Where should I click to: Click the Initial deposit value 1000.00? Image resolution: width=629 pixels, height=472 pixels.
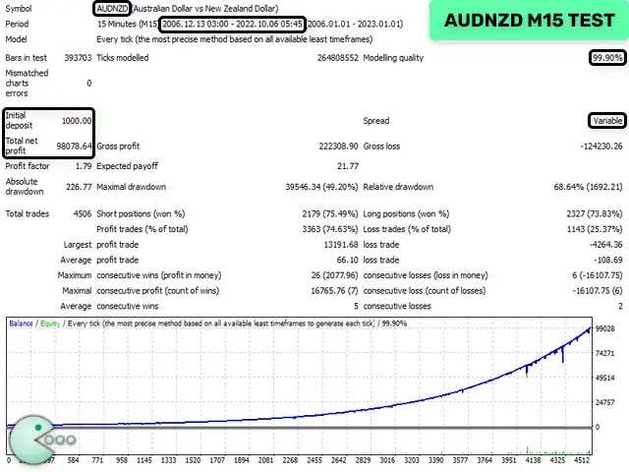[x=76, y=121]
